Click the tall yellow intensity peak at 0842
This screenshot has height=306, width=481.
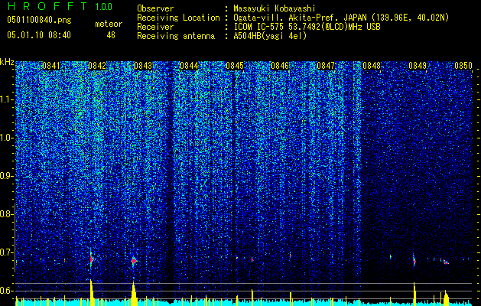(x=92, y=292)
